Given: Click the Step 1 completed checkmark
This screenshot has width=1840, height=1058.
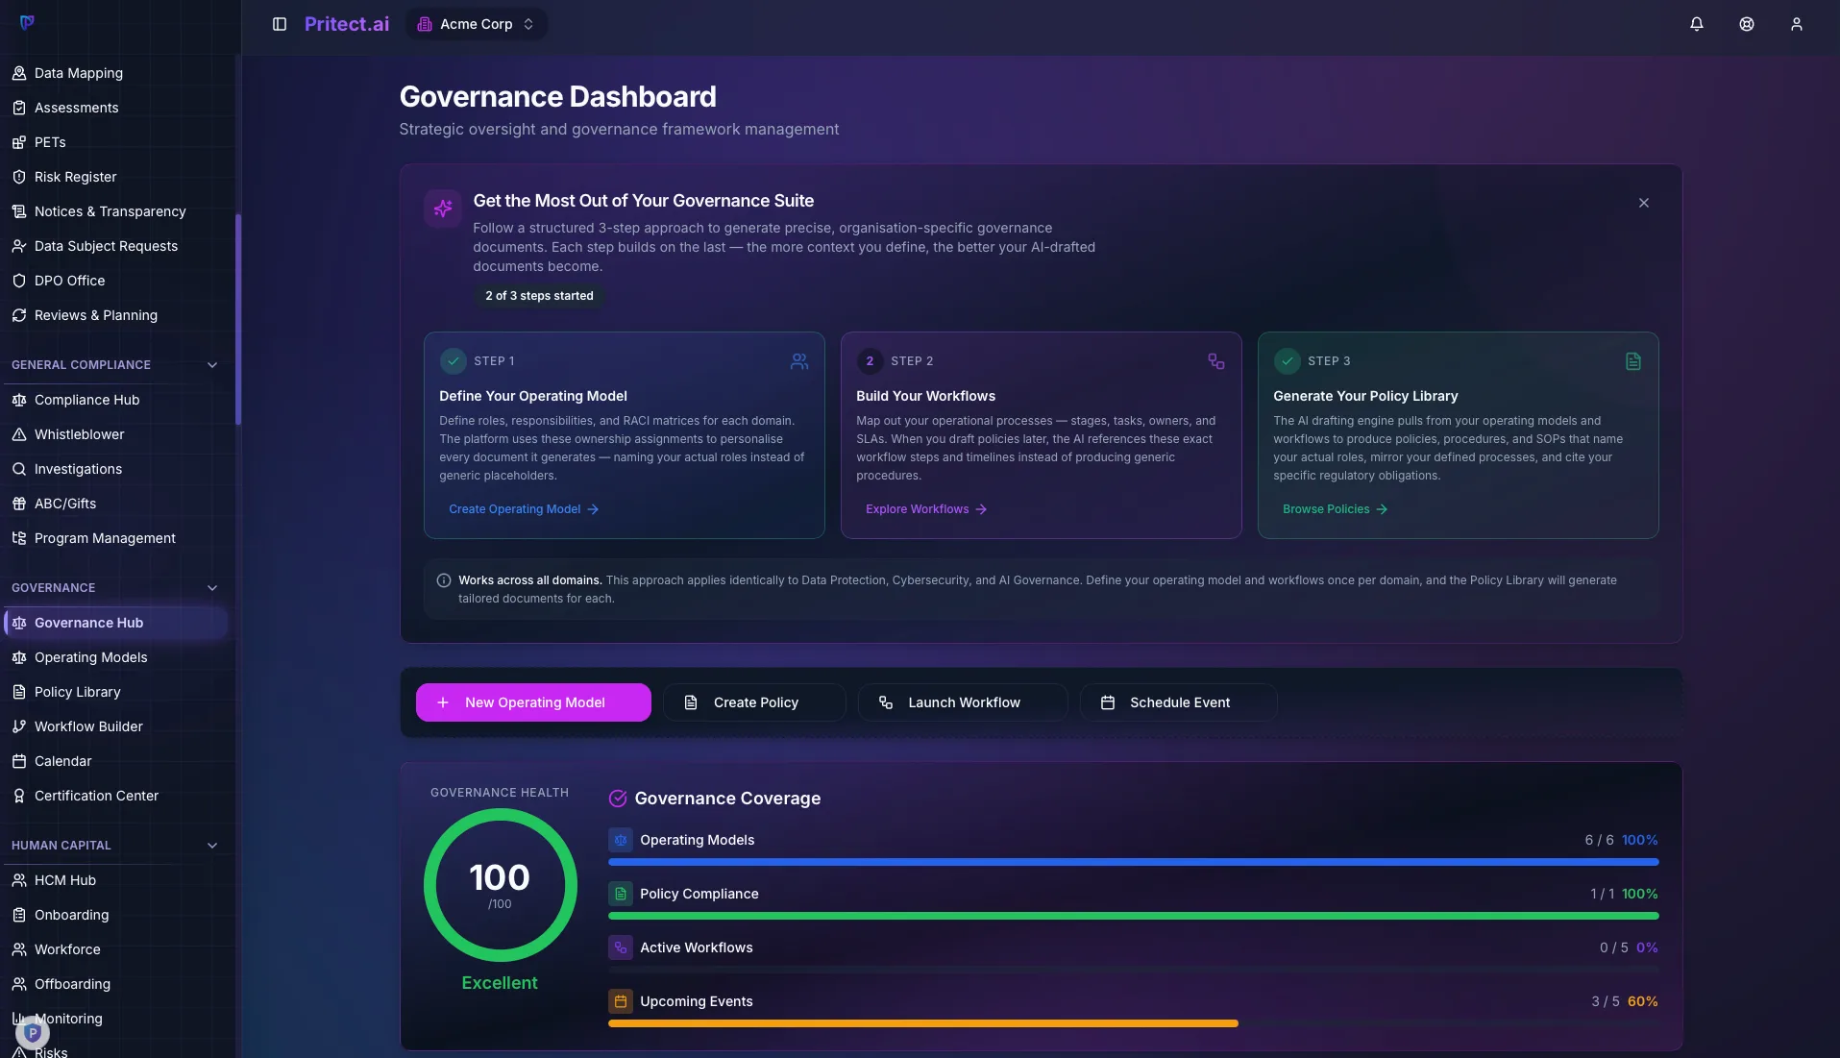Looking at the screenshot, I should (453, 361).
